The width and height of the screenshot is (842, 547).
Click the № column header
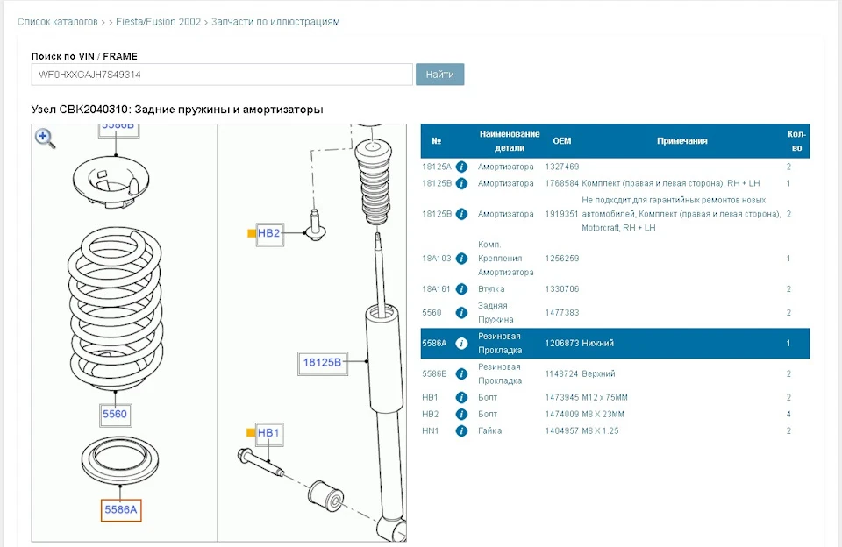(x=437, y=141)
